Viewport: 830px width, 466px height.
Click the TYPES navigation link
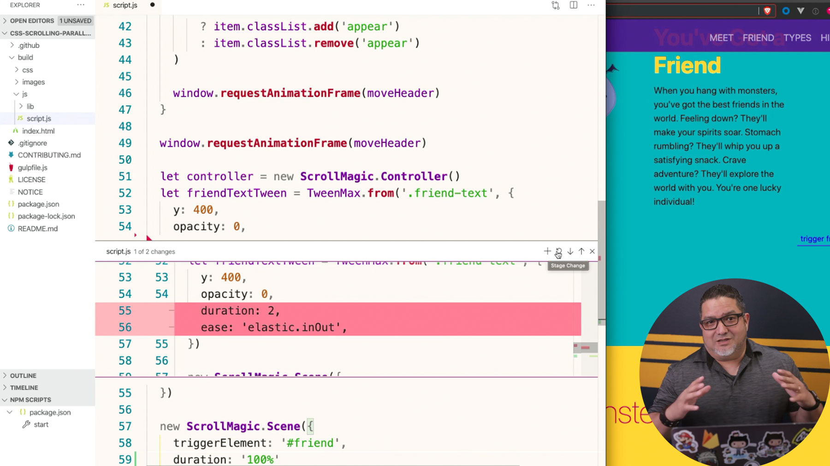(x=797, y=38)
